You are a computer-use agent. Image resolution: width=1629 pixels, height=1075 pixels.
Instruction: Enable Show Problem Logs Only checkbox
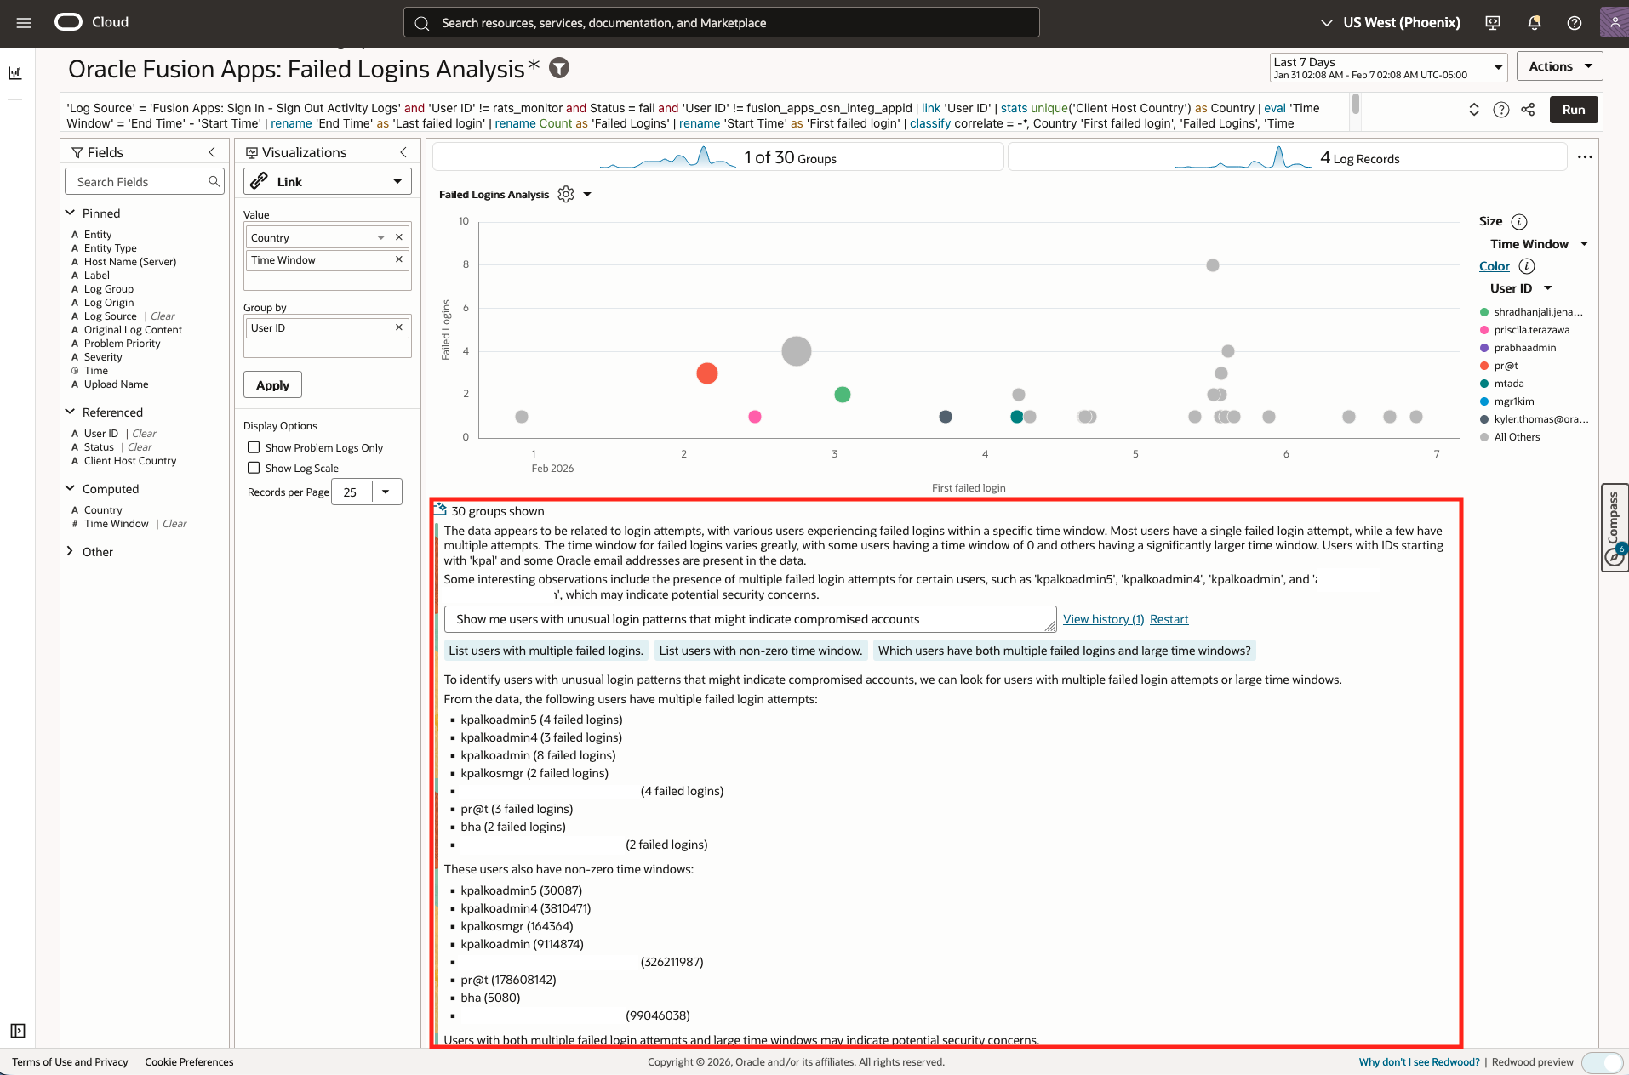tap(254, 447)
